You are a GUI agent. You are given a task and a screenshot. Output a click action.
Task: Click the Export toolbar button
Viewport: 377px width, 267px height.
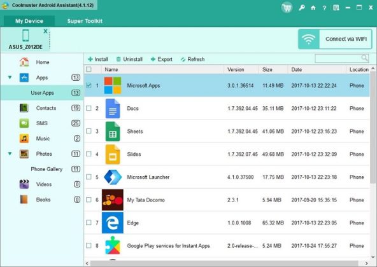pyautogui.click(x=162, y=59)
